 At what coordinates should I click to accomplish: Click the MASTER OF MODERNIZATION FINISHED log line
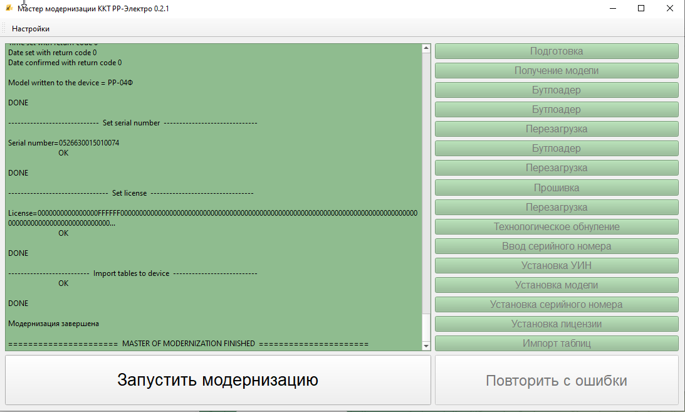coord(188,344)
